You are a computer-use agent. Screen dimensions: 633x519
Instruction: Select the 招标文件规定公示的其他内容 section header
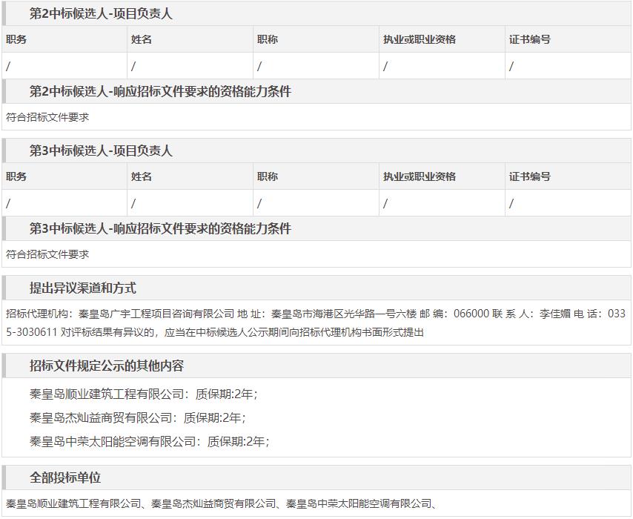107,366
